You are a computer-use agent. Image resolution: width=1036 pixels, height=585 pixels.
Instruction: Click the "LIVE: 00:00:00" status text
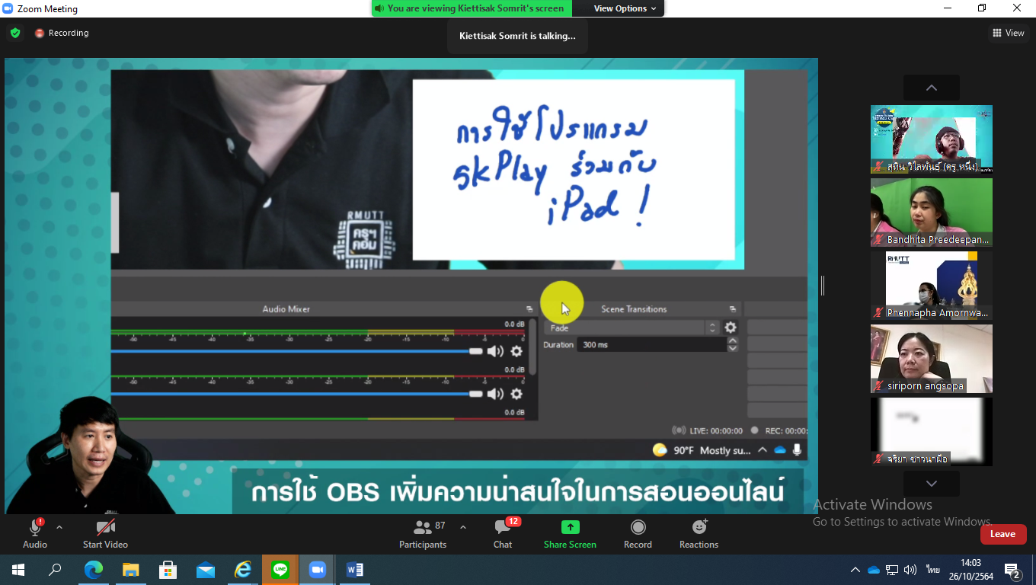click(715, 430)
